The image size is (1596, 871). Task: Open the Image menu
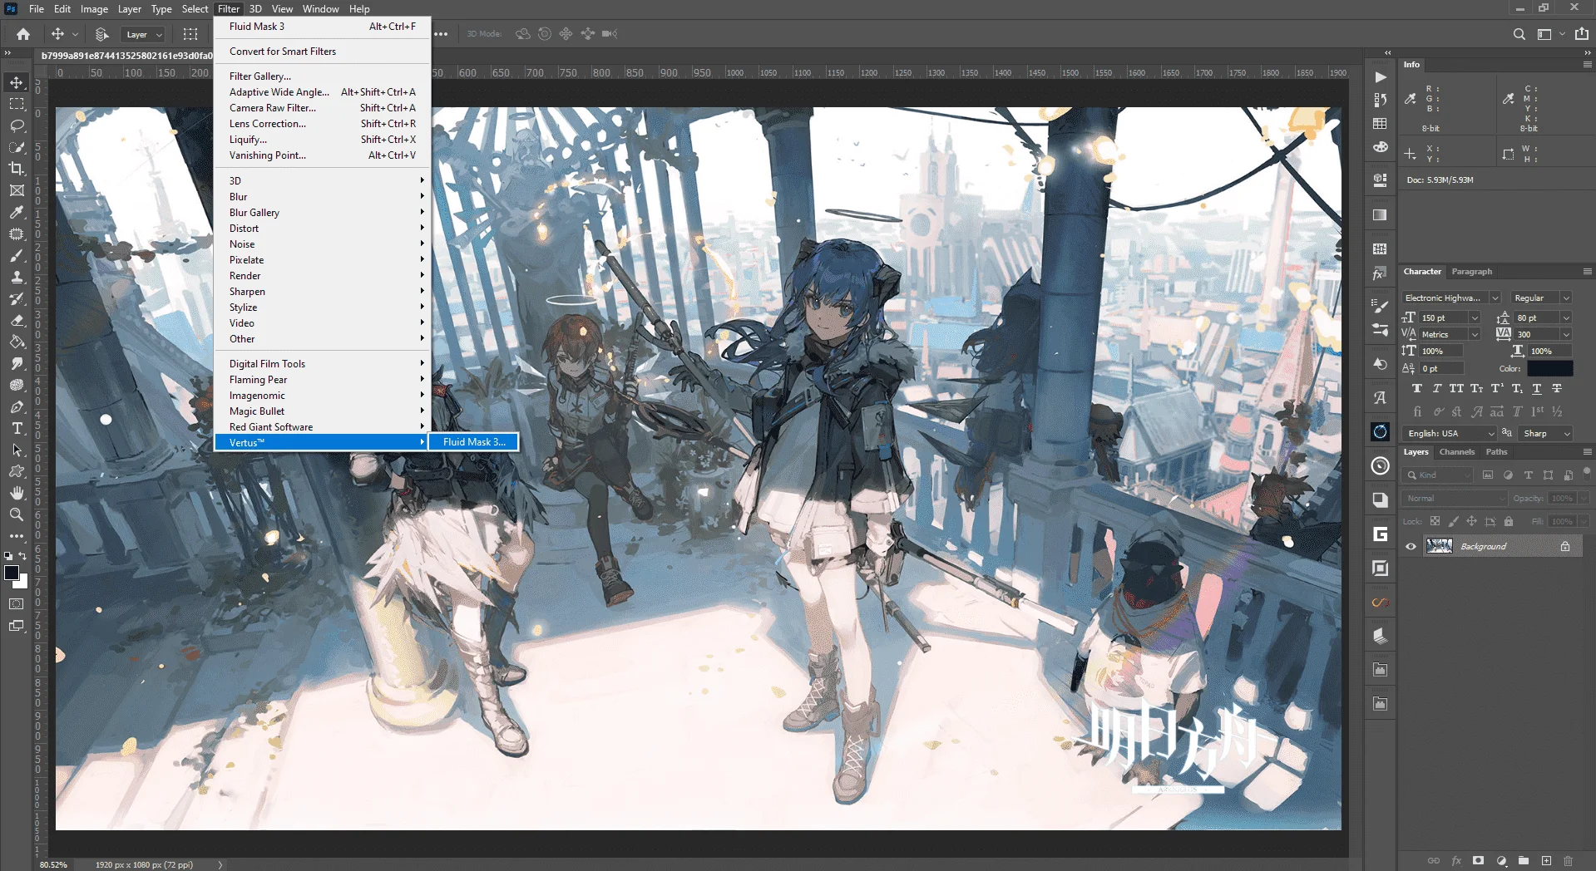[94, 9]
